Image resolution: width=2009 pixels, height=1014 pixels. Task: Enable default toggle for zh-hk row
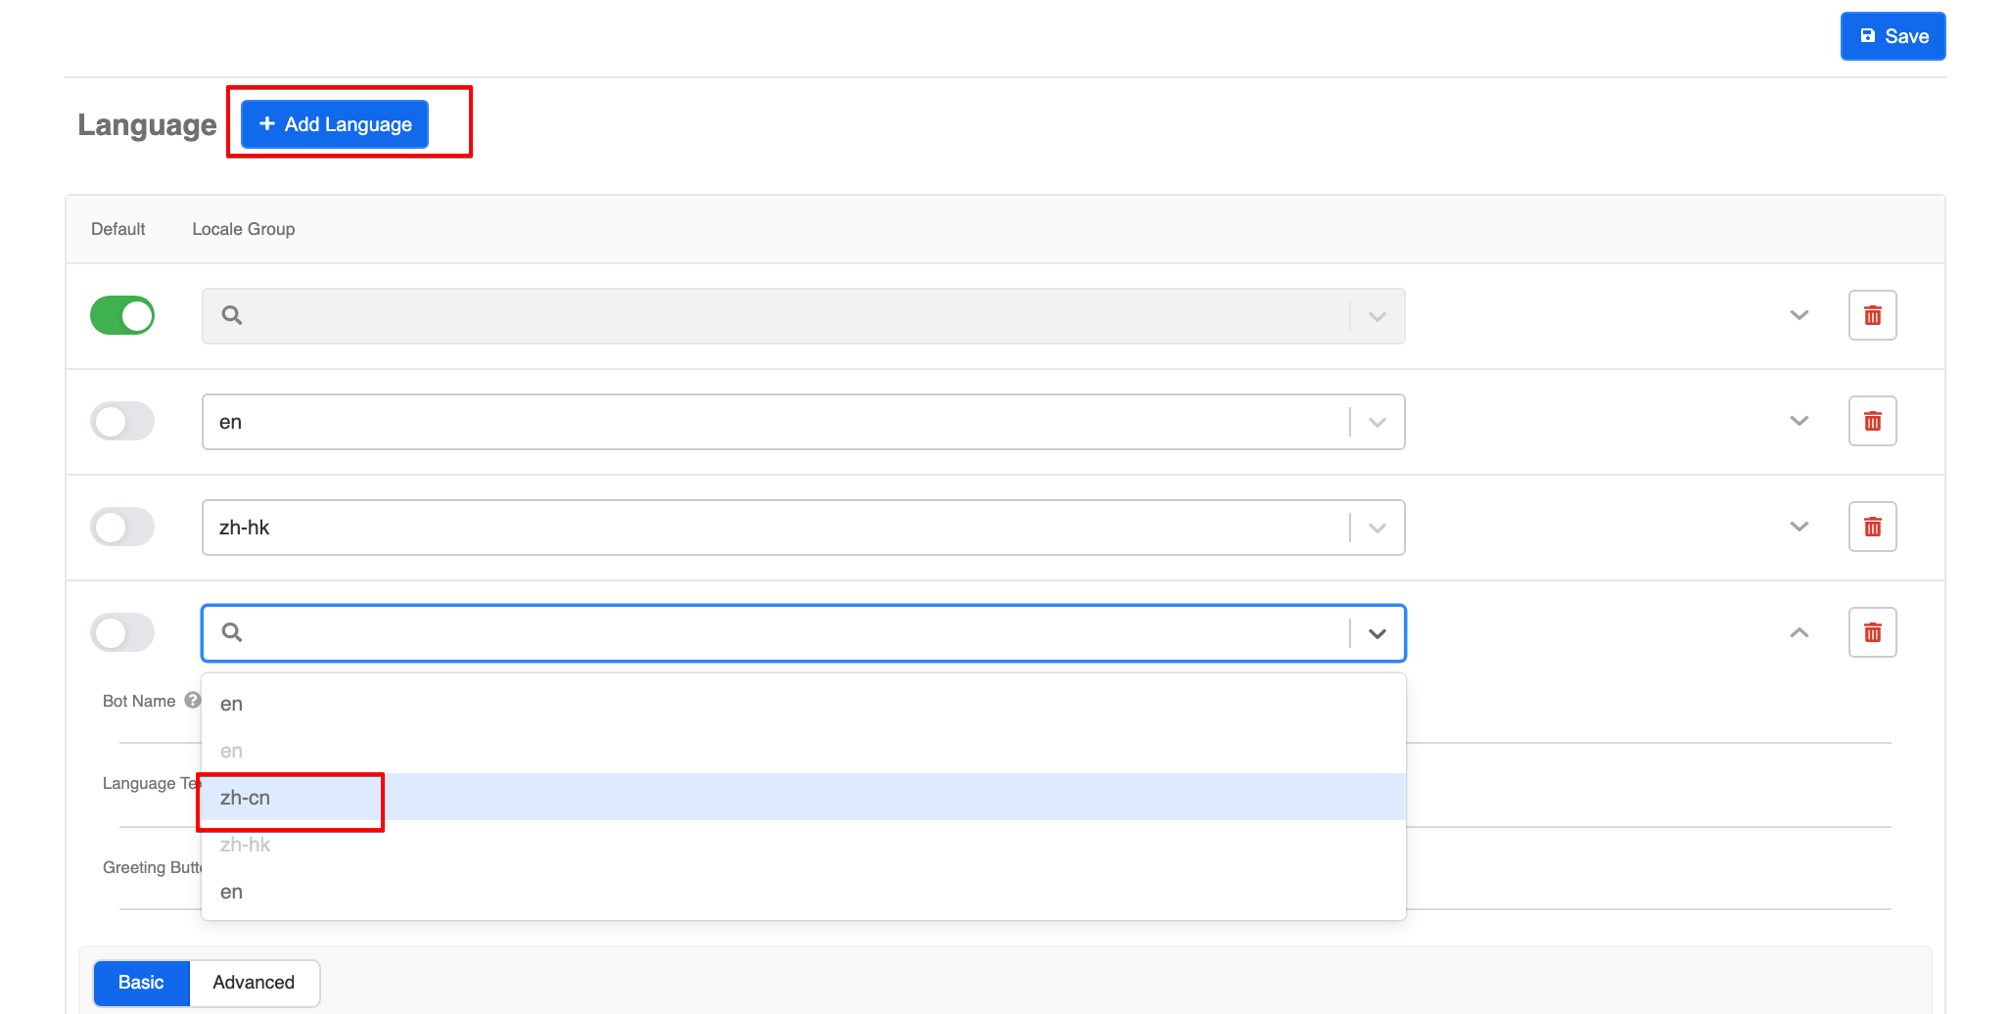click(122, 527)
